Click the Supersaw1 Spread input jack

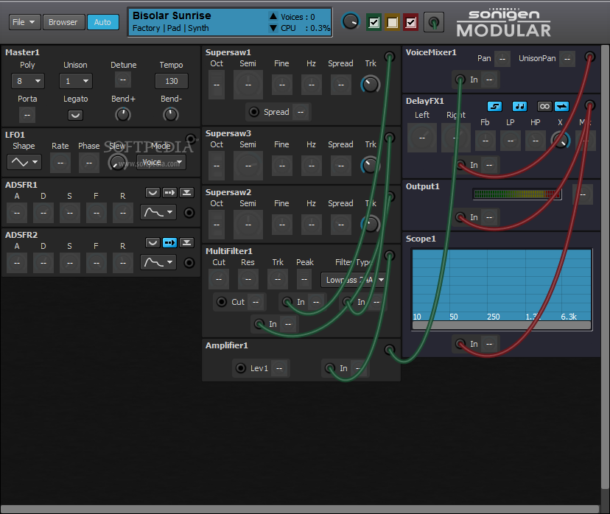[x=253, y=112]
